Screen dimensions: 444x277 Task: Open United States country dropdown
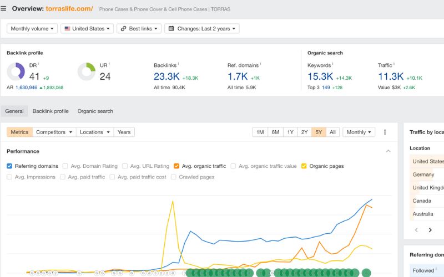tap(87, 29)
